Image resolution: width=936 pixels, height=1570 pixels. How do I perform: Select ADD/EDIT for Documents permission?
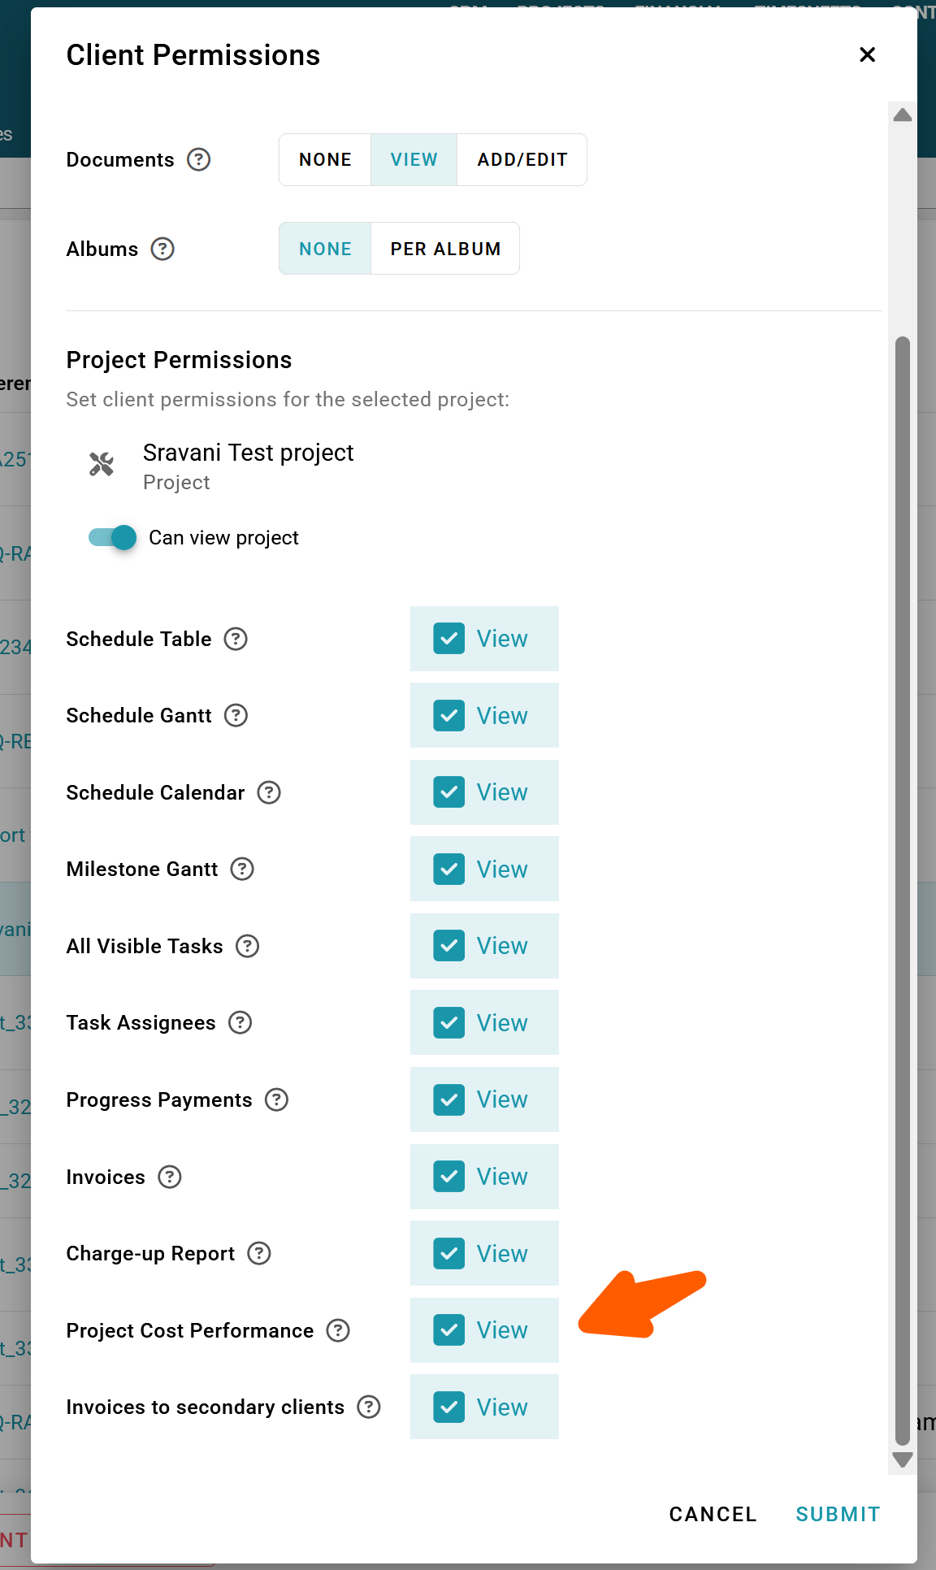coord(522,159)
